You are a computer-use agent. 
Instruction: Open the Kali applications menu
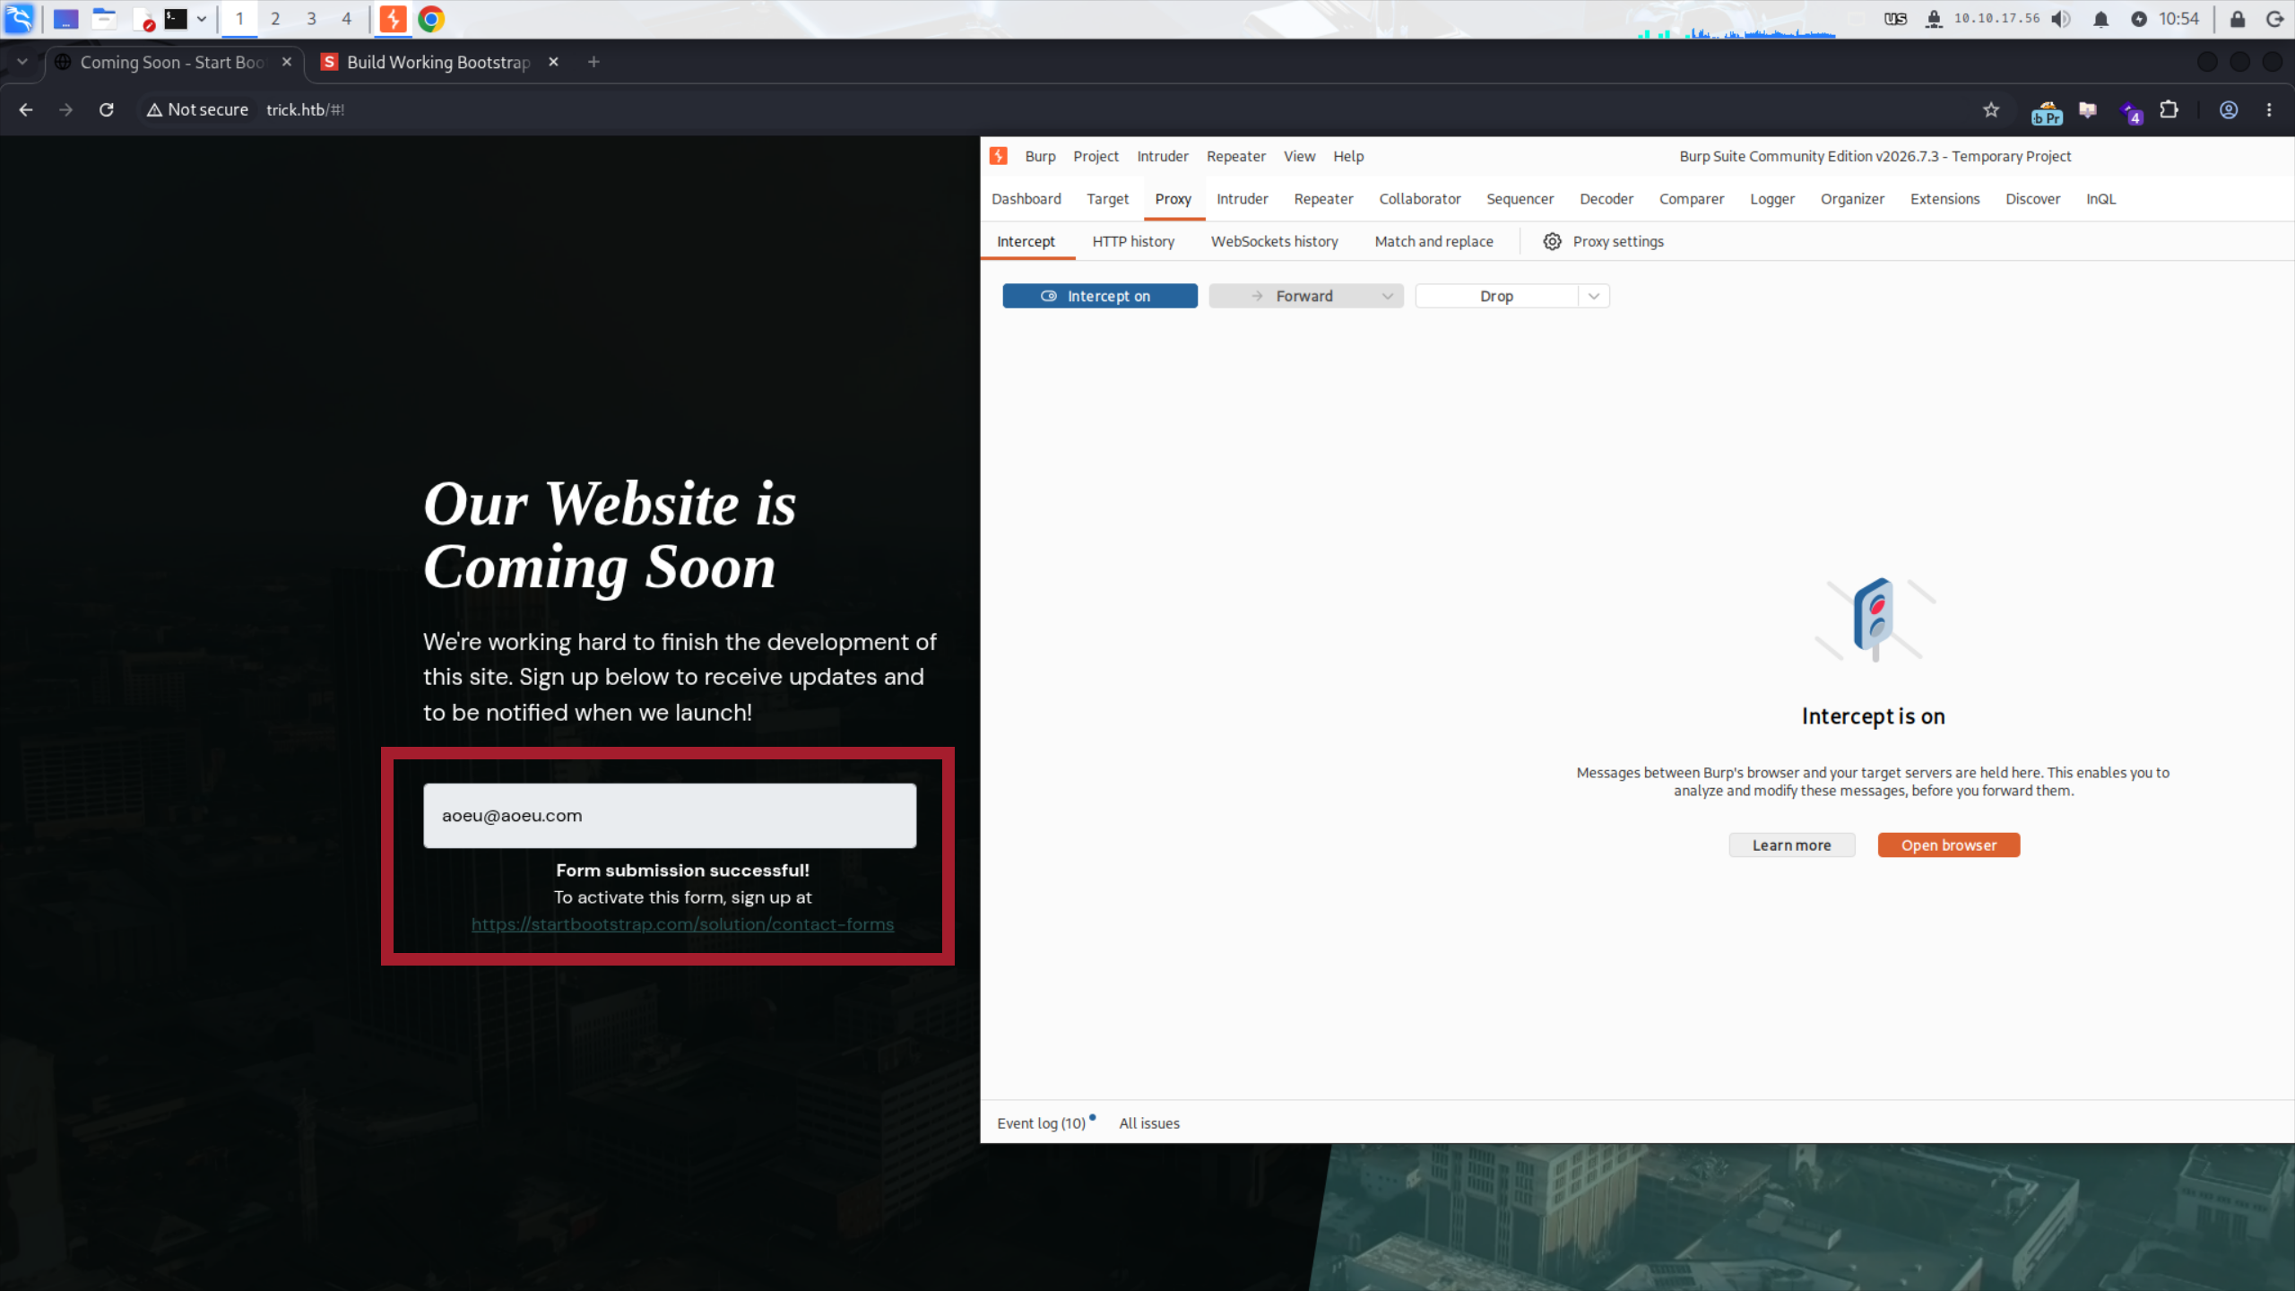click(19, 19)
